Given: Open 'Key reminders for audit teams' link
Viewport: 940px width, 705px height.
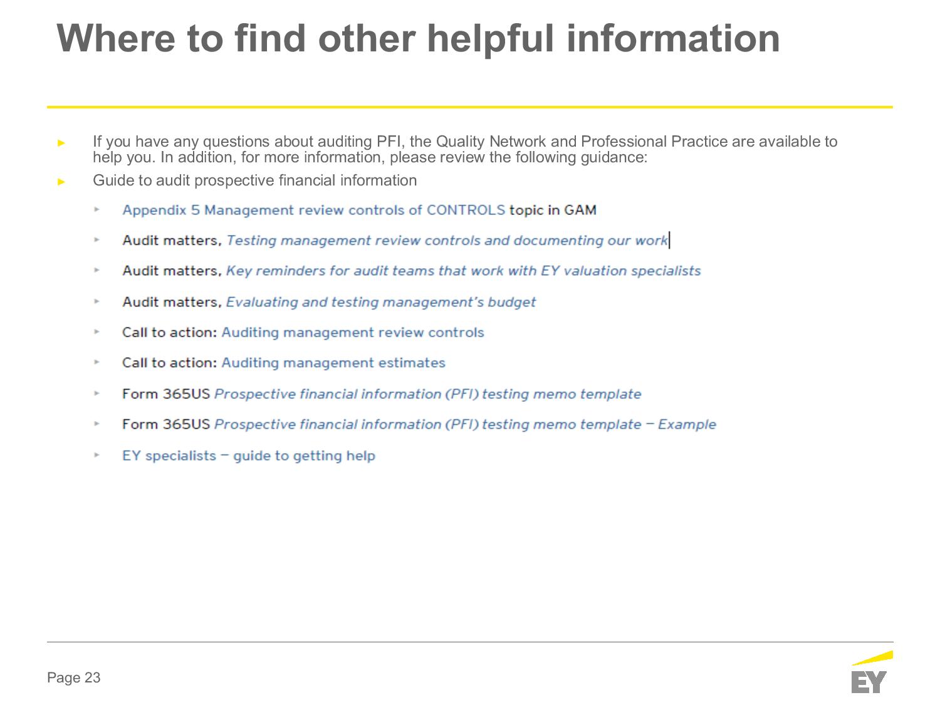Looking at the screenshot, I should [463, 271].
